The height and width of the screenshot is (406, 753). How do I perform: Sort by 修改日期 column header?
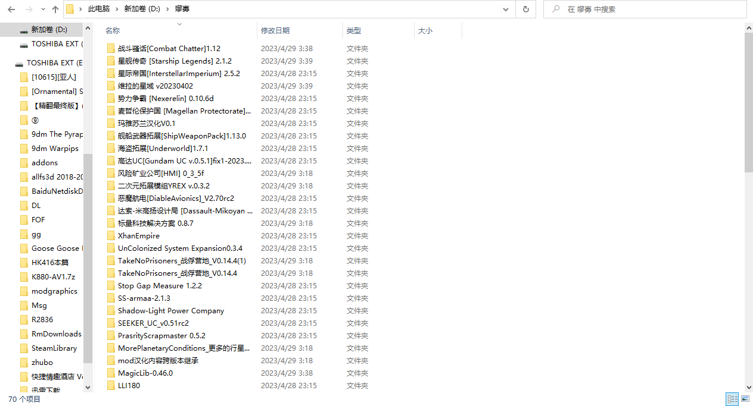tap(275, 31)
